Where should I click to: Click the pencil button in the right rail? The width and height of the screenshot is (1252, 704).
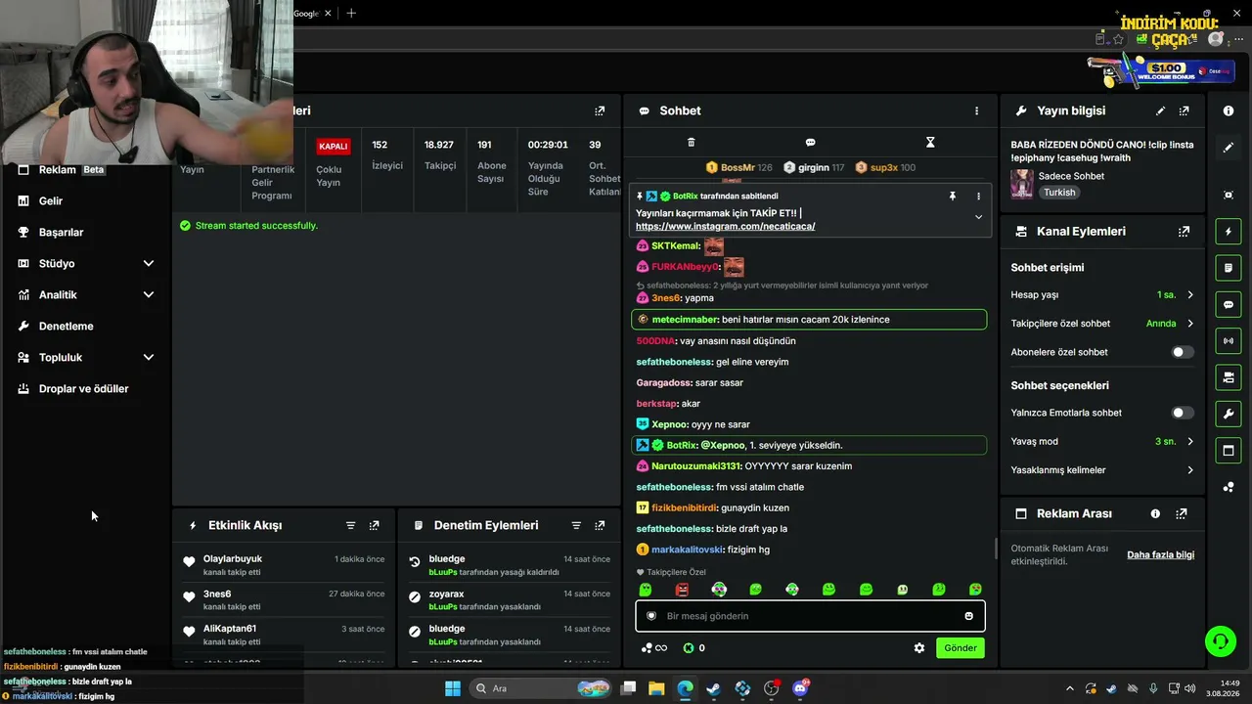click(x=1229, y=148)
